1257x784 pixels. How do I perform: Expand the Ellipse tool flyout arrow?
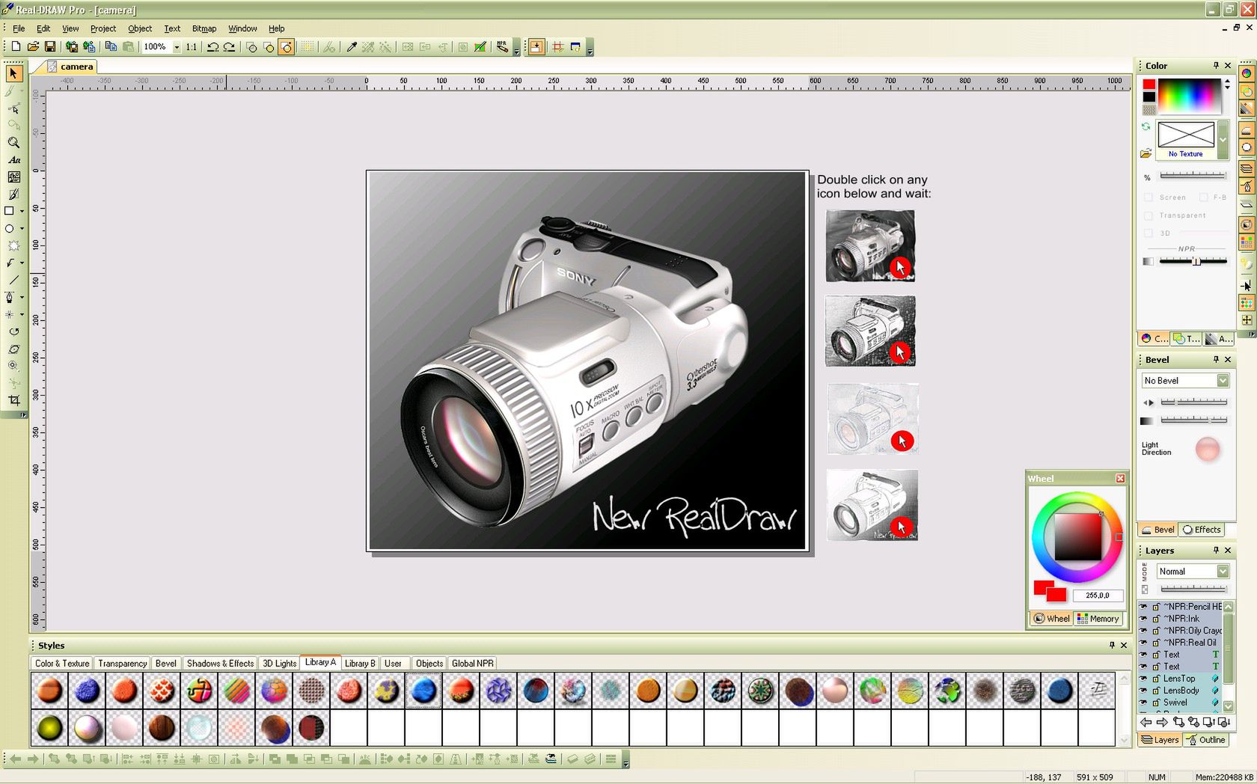click(x=22, y=229)
